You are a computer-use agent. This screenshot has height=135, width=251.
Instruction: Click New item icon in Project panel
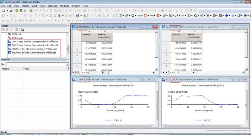pyautogui.click(x=3, y=30)
